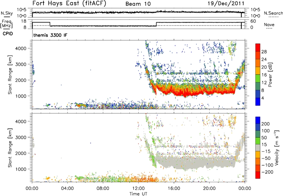Click the 'Beam 10' label
The image size is (283, 196).
[x=138, y=4]
